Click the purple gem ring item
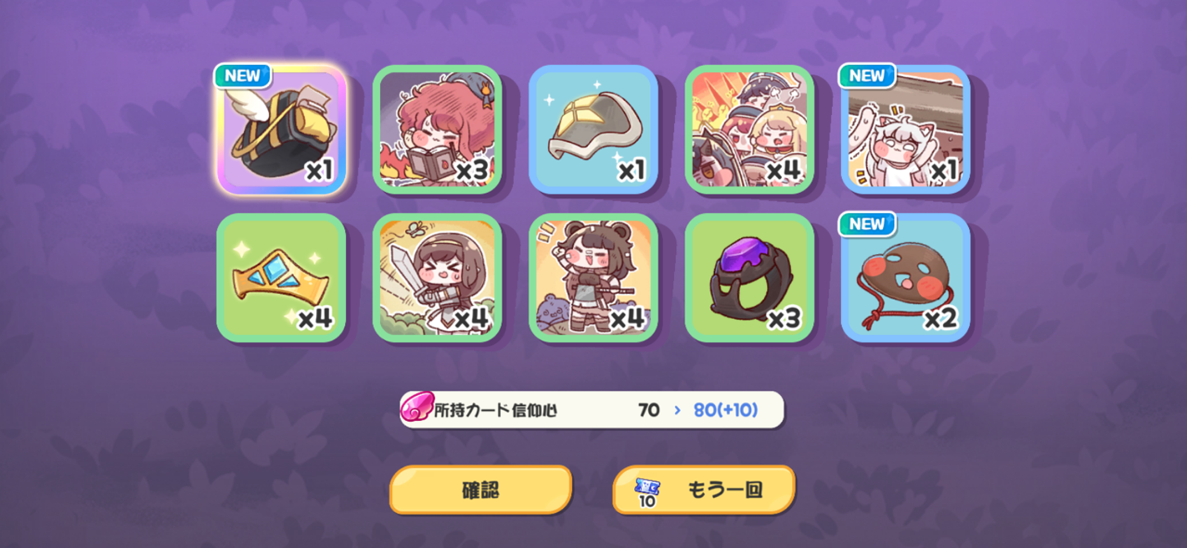 tap(749, 277)
